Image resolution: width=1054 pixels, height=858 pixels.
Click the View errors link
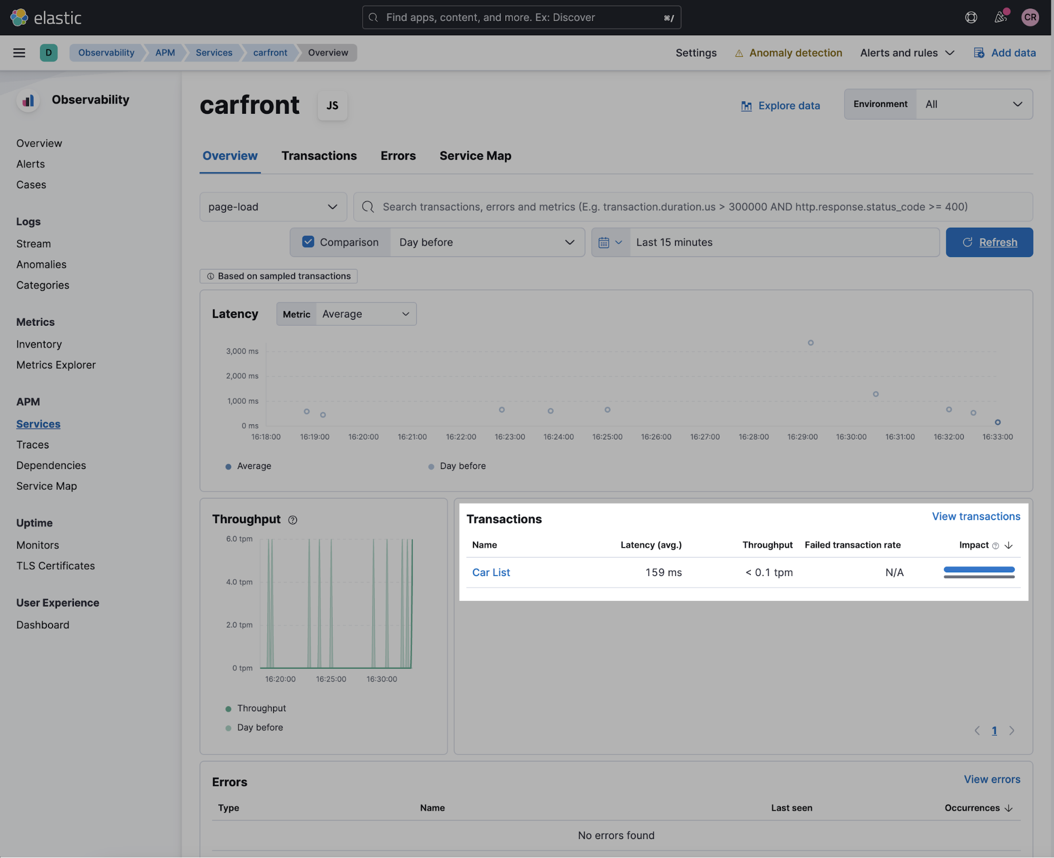992,778
